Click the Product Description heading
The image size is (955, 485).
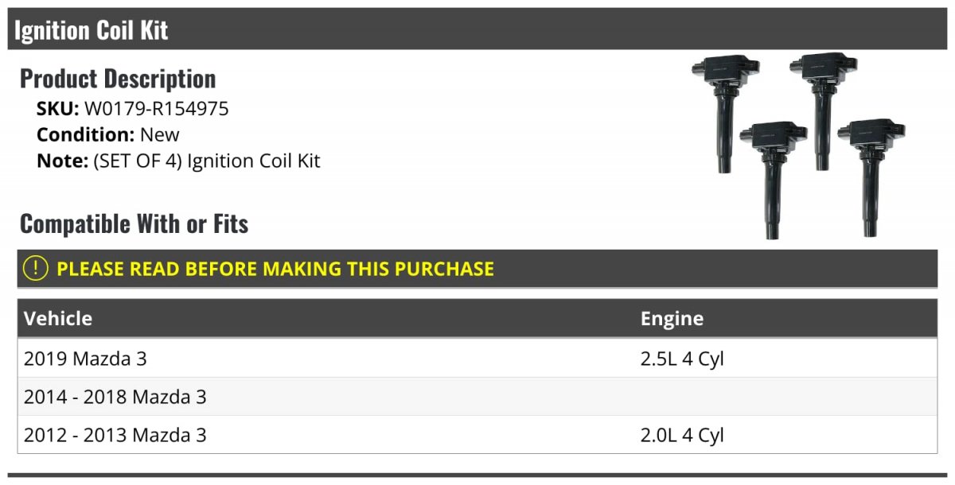118,78
